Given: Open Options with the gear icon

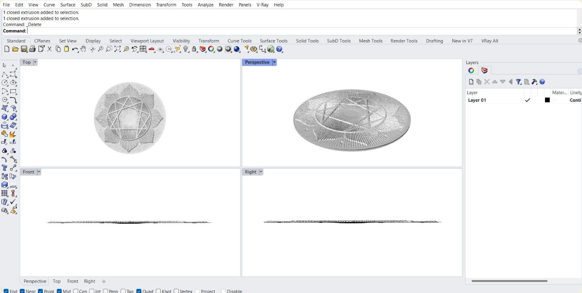Looking at the screenshot, I should [254, 49].
